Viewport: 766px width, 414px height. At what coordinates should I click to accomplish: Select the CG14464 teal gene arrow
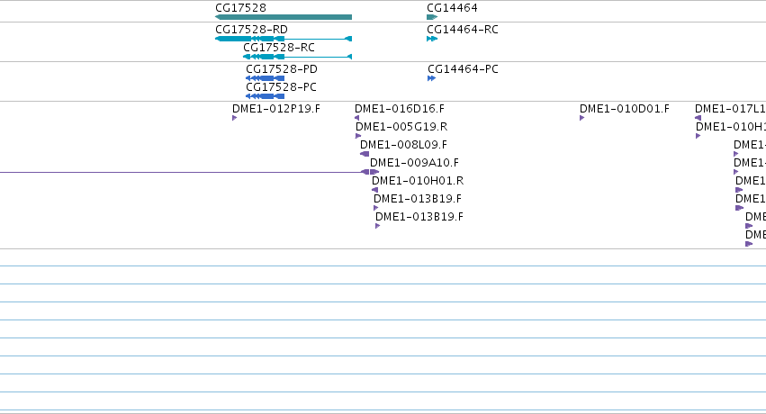[432, 17]
